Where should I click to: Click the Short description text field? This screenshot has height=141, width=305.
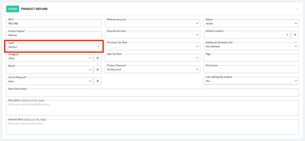(152, 93)
